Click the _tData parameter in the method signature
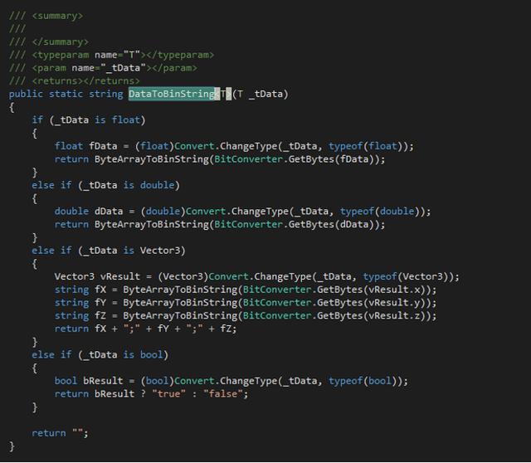Image resolution: width=531 pixels, height=463 pixels. coord(265,94)
